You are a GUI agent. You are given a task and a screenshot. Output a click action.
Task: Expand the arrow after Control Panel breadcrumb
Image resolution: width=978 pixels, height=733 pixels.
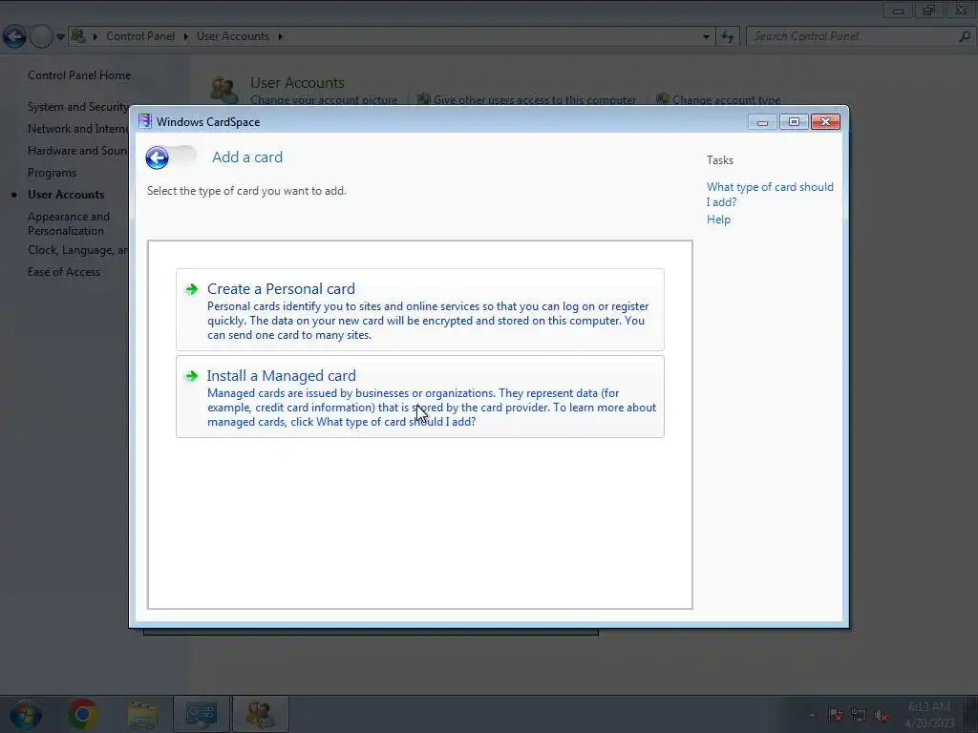pos(186,36)
